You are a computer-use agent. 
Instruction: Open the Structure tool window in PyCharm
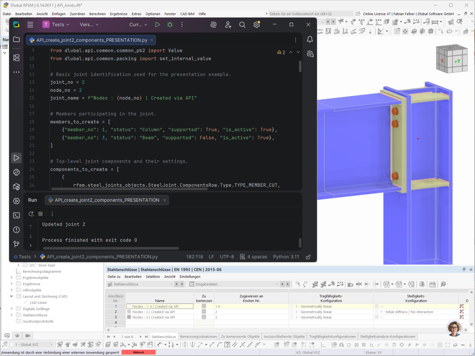[x=16, y=58]
